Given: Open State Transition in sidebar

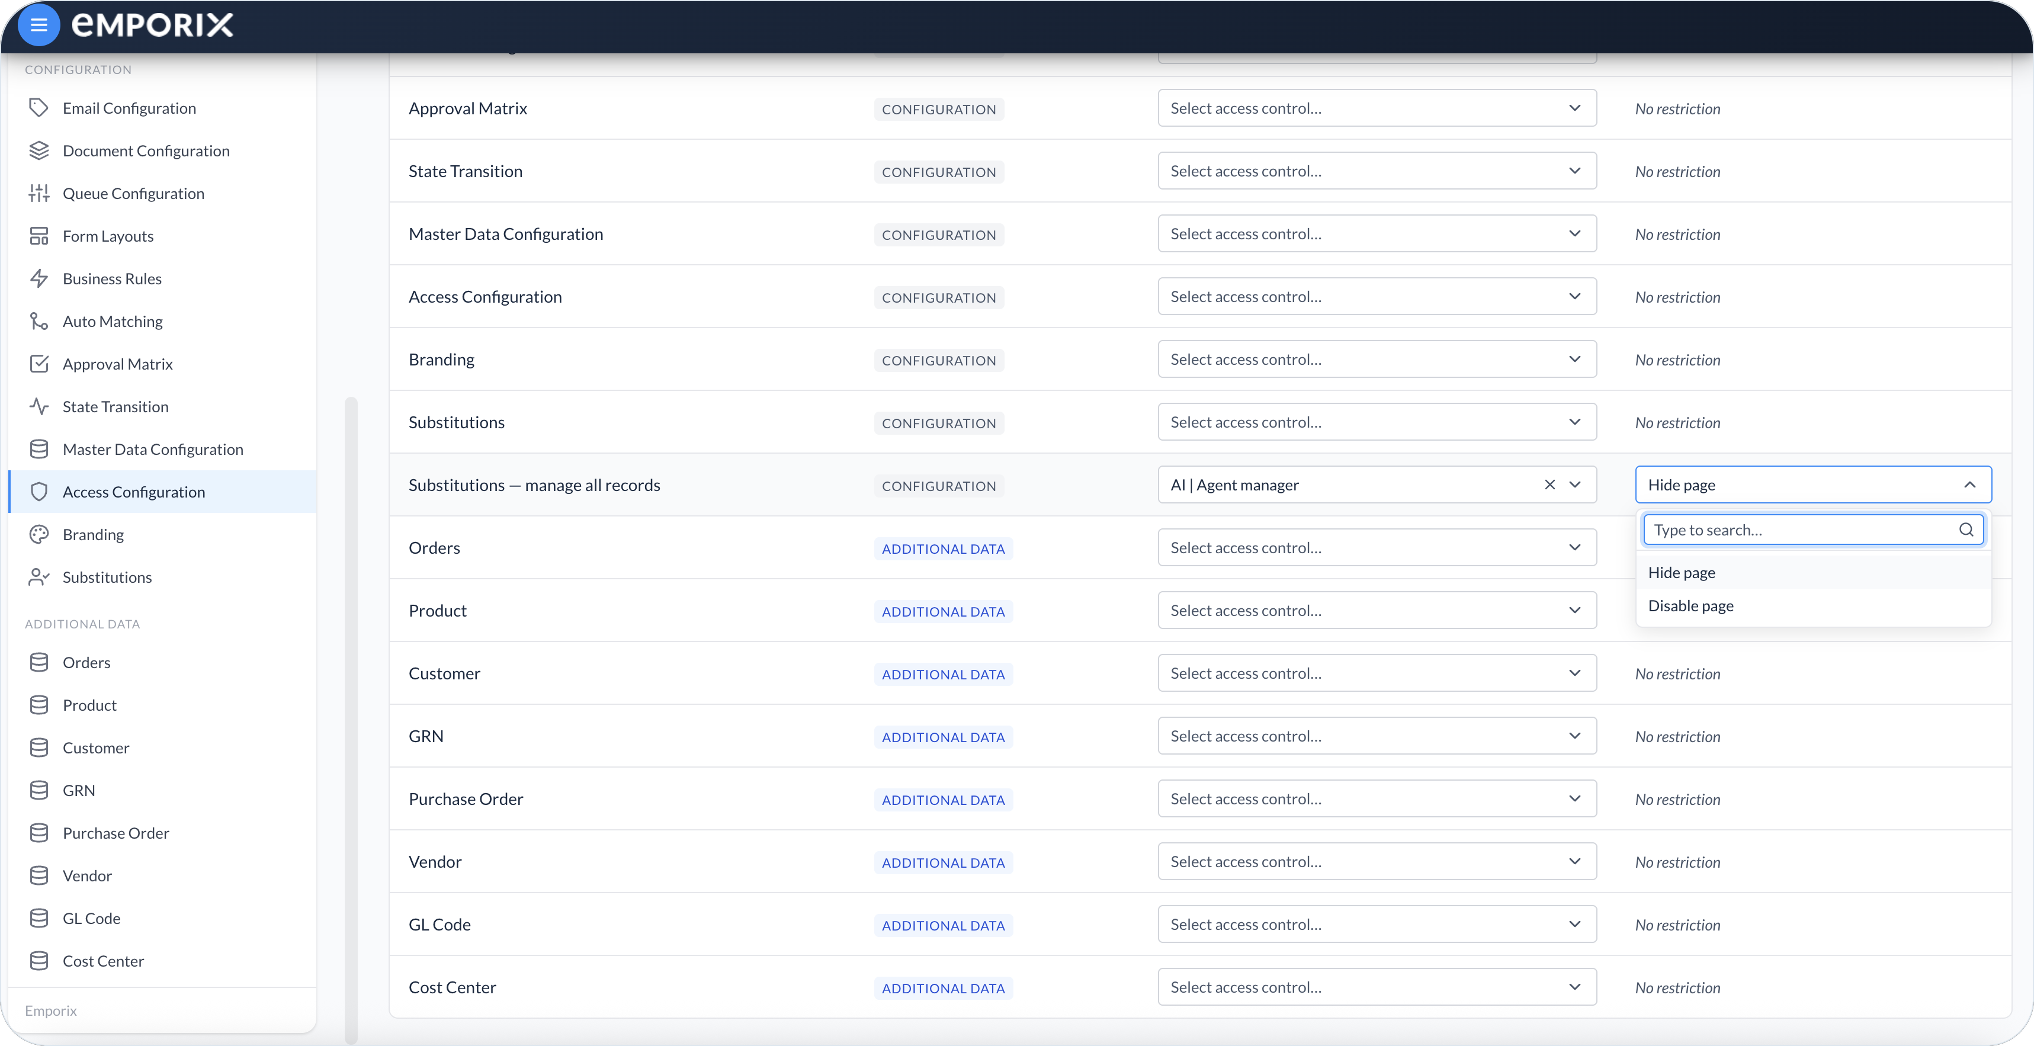Looking at the screenshot, I should click(162, 406).
